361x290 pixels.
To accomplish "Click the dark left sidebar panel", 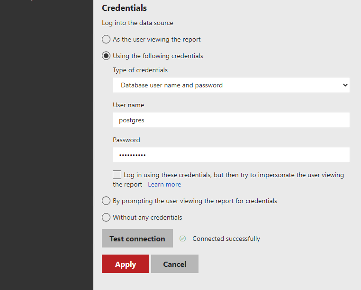I will (46, 142).
